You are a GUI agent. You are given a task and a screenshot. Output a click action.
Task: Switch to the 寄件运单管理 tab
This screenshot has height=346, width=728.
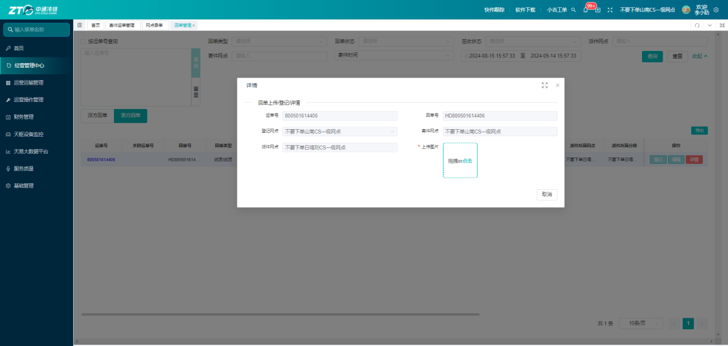pyautogui.click(x=122, y=26)
